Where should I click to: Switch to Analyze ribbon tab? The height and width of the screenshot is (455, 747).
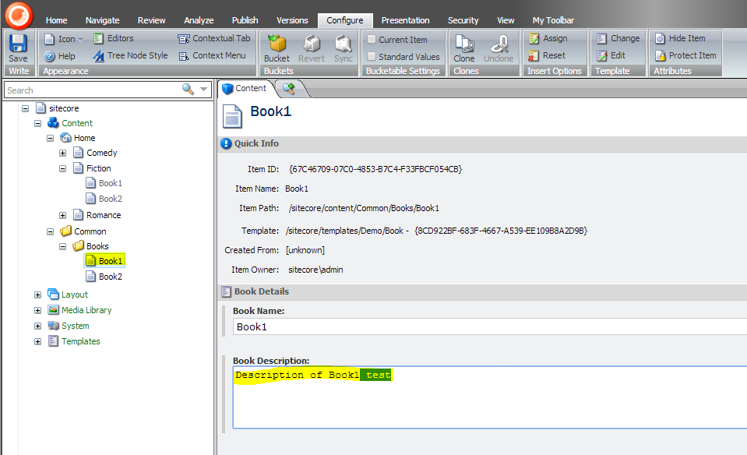coord(199,20)
